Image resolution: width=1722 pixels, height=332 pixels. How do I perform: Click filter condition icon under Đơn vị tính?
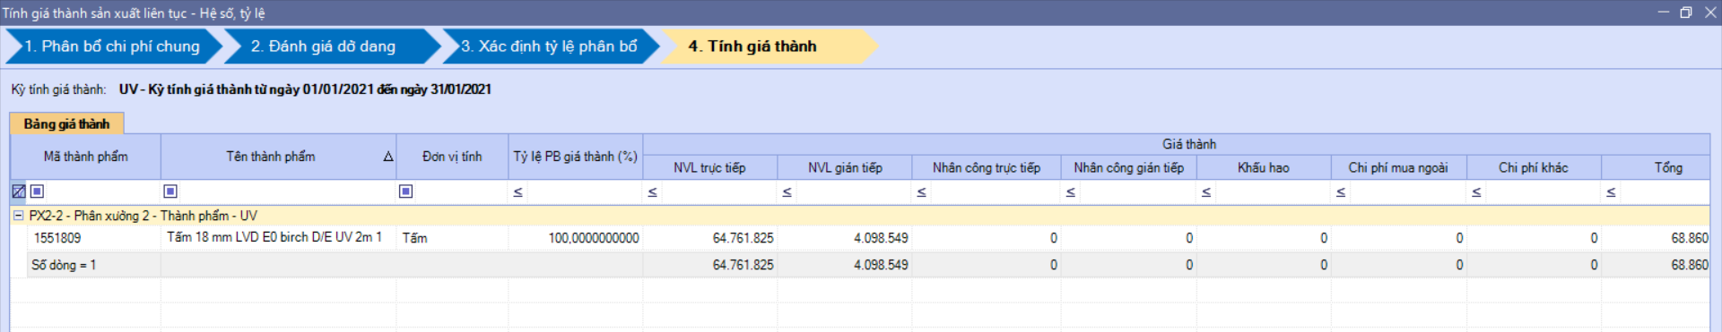405,192
